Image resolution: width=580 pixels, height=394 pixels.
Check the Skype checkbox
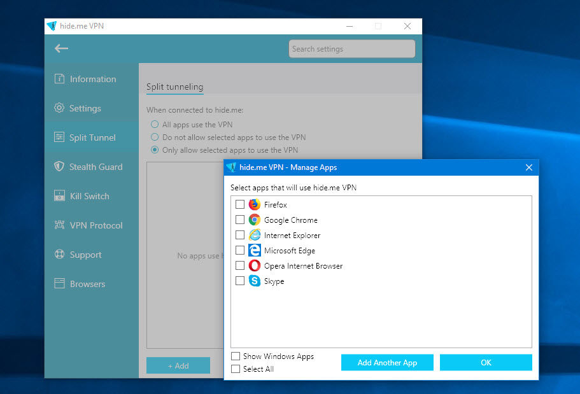(240, 281)
